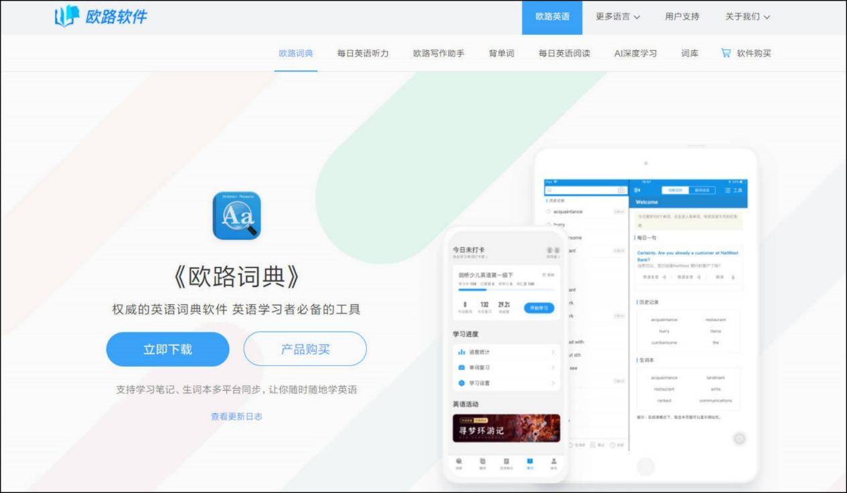Click phone study progress bar
Image resolution: width=847 pixels, height=493 pixels.
click(507, 290)
